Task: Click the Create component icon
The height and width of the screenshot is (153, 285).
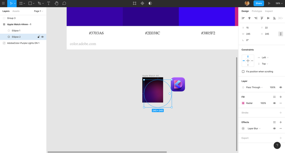Action: 142,3
